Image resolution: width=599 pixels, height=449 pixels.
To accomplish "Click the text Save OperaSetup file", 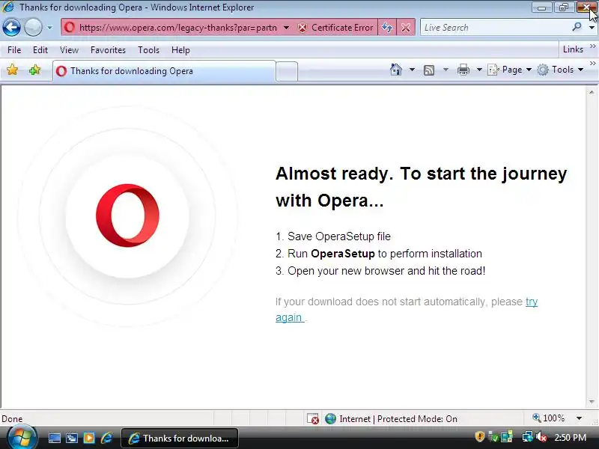I will (339, 236).
